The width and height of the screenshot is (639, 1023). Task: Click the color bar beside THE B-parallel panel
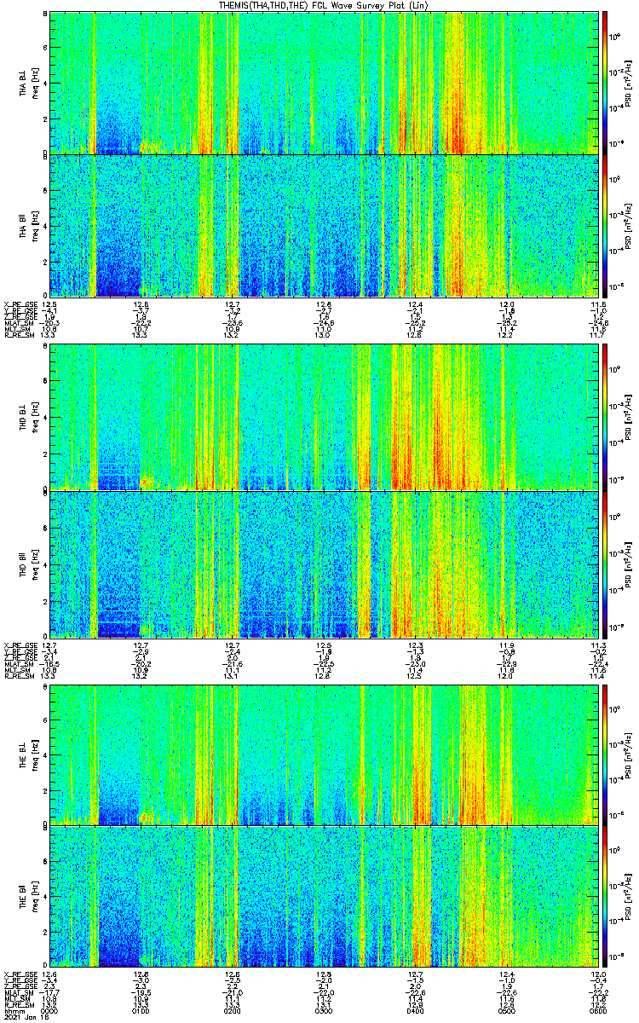[x=605, y=897]
